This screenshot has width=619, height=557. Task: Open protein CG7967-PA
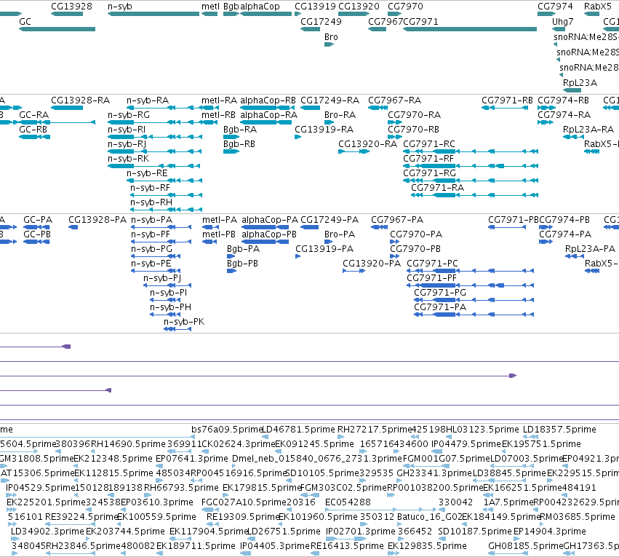coord(397,220)
